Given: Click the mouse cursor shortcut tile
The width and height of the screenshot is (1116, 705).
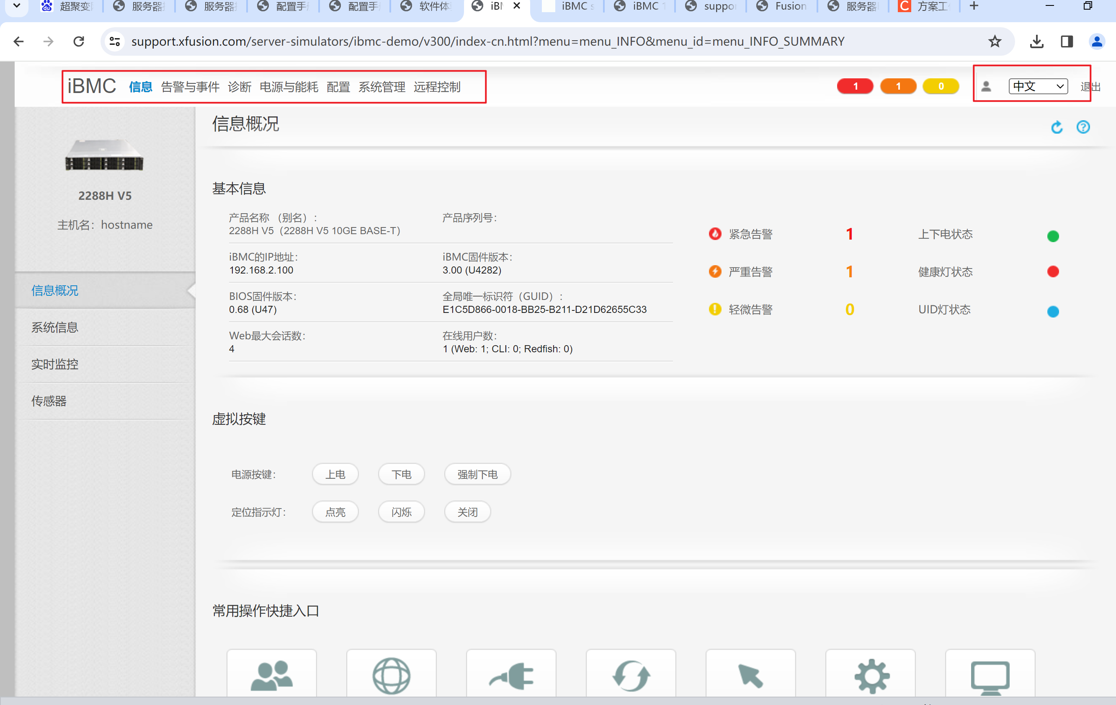Looking at the screenshot, I should (x=750, y=674).
